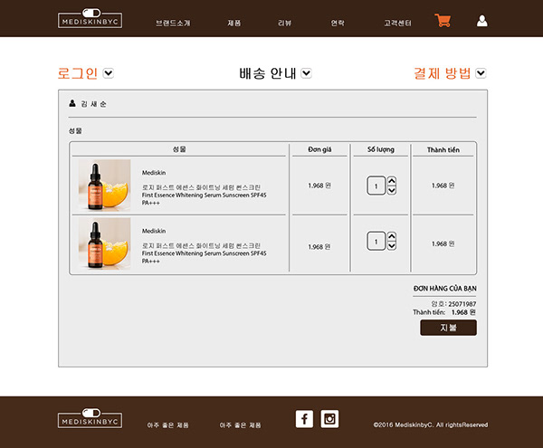Viewport: 543px width, 448px height.
Task: Decrease quantity of second product
Action: 391,246
